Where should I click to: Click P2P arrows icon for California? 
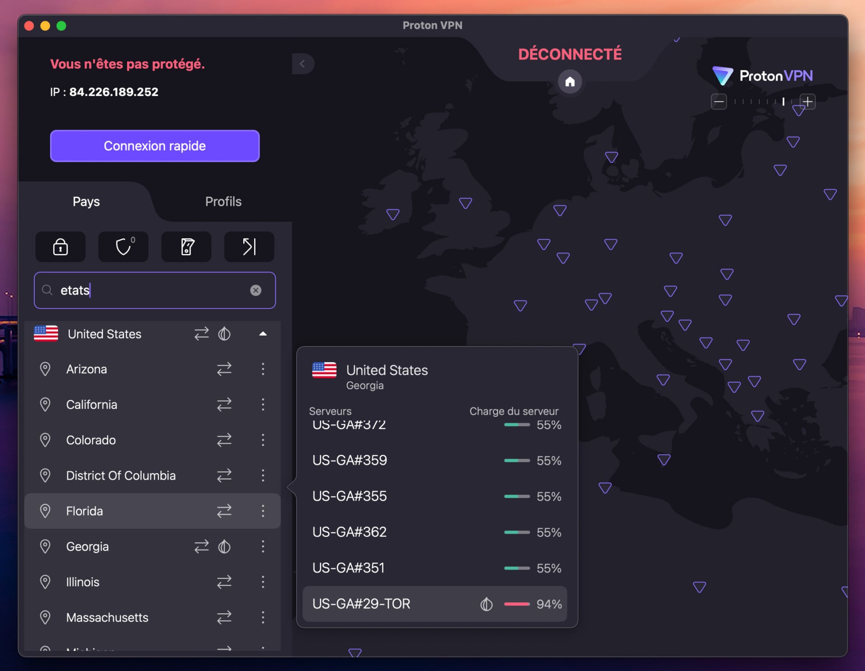pyautogui.click(x=224, y=404)
